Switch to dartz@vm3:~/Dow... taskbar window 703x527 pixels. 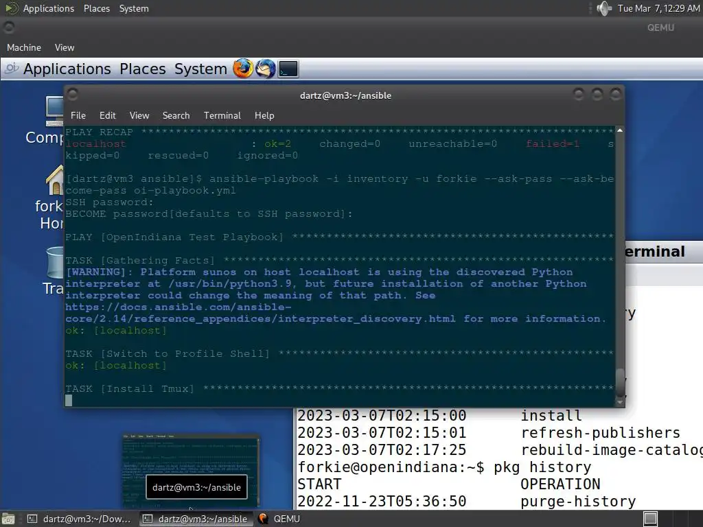point(80,519)
